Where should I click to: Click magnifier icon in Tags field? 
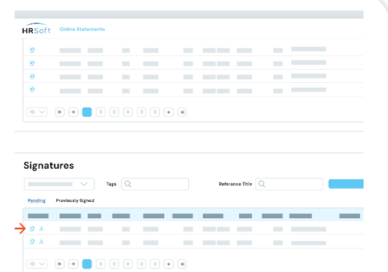(128, 184)
